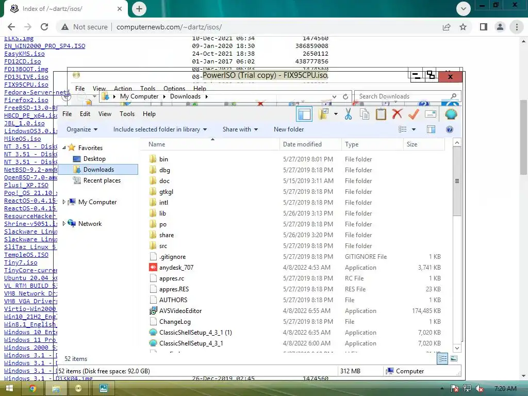Viewport: 528px width, 396px height.
Task: Open the view options dropdown arrow
Action: (x=414, y=129)
